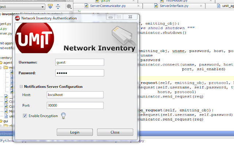Open the gear settings icon in the IDE project toolbar
Image resolution: width=234 pixels, height=163 pixels.
[69, 7]
